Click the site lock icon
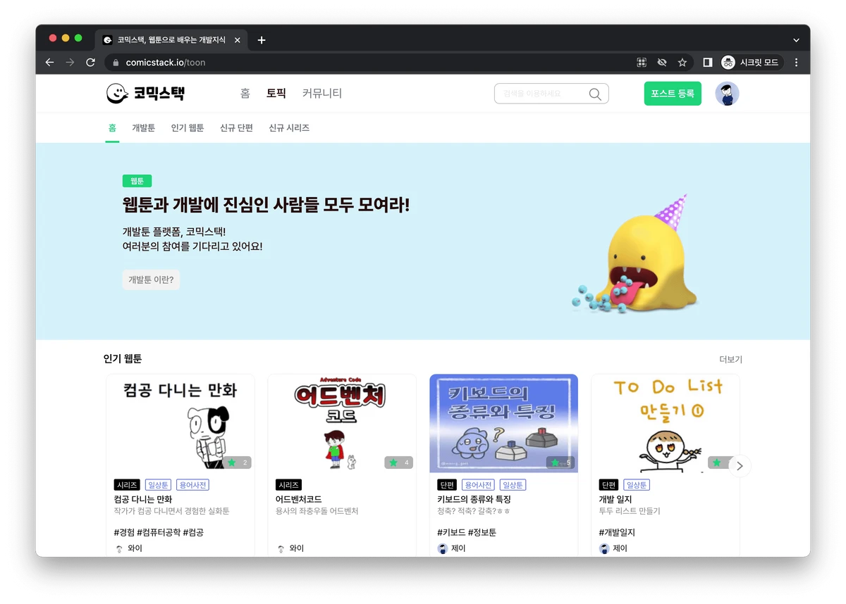 tap(116, 62)
